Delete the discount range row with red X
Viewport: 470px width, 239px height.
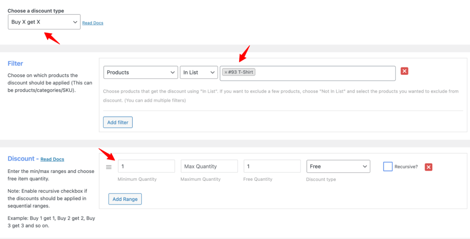428,167
